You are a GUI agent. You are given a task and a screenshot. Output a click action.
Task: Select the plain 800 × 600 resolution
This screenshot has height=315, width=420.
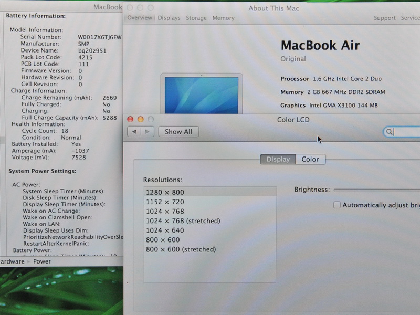(x=211, y=240)
